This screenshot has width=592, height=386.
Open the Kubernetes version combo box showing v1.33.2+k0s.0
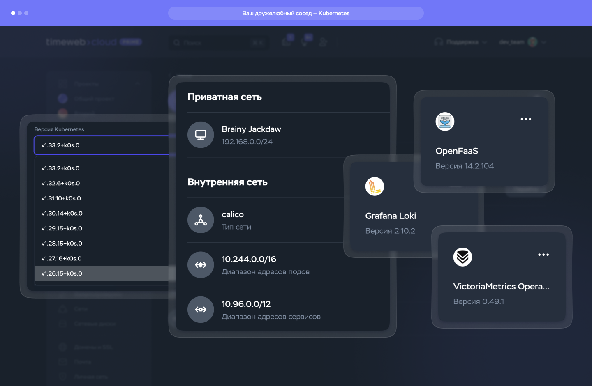[102, 145]
